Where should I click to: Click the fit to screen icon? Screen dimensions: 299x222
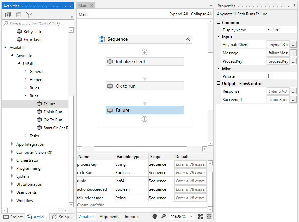tap(200, 216)
